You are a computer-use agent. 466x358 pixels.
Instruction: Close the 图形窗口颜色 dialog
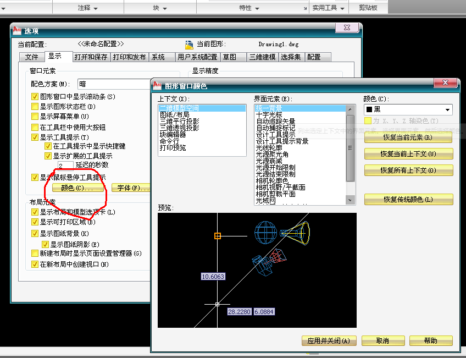445,82
